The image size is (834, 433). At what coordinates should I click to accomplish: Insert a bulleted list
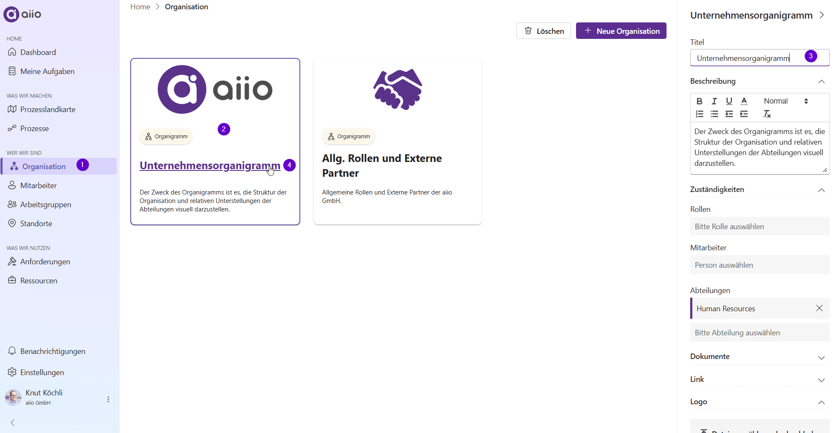(714, 114)
